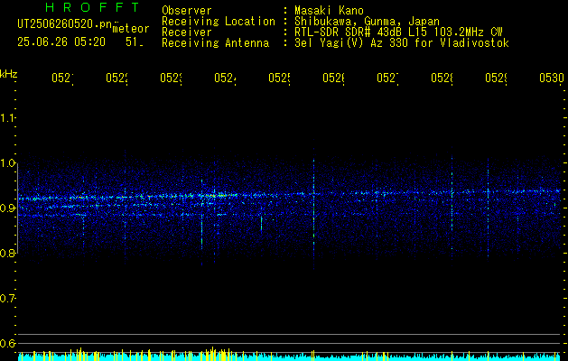Screen dimensions: 568x361
Task: Click the 'Receiving Location' label
Action: click(x=219, y=22)
